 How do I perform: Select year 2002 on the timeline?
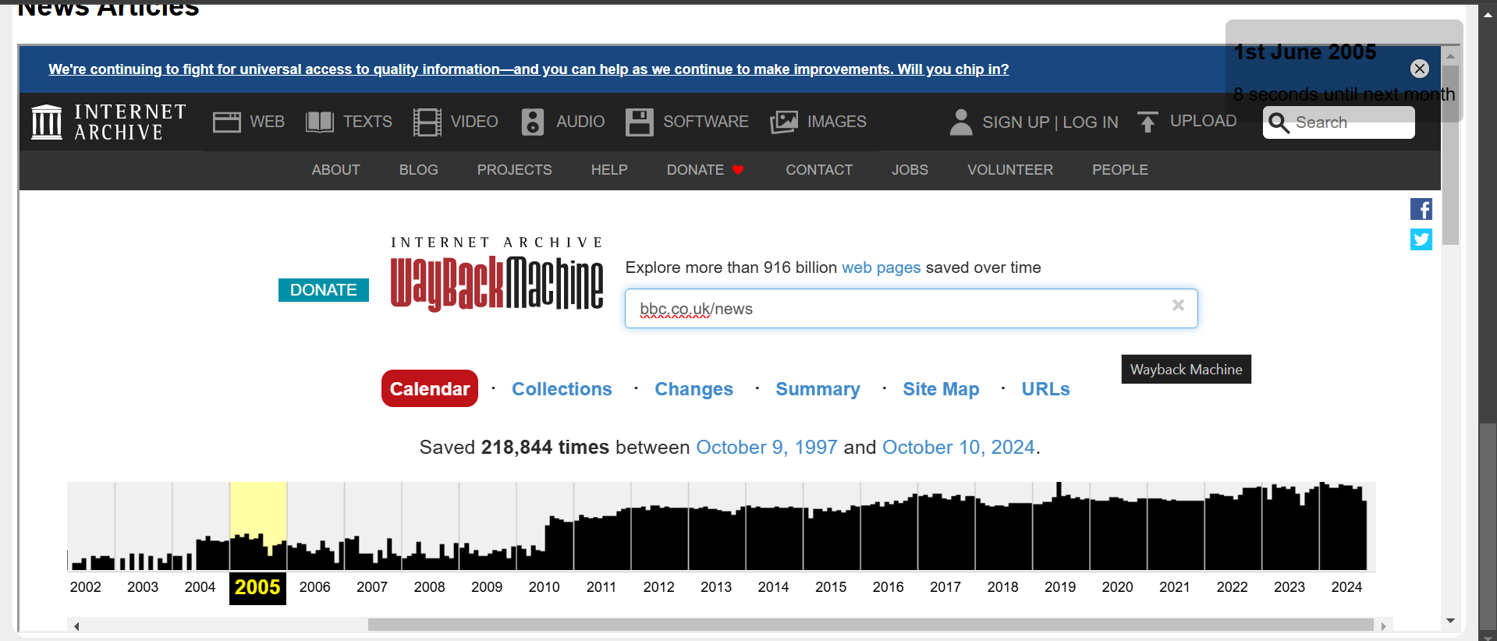[x=86, y=587]
